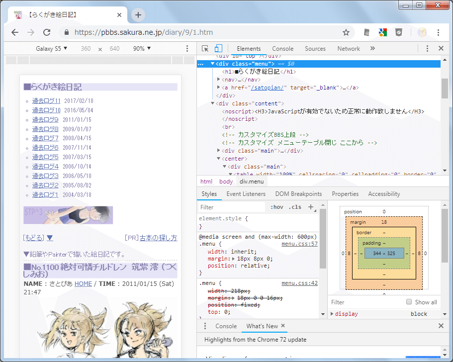The width and height of the screenshot is (453, 362).
Task: Switch to the Console tab
Action: pos(282,49)
